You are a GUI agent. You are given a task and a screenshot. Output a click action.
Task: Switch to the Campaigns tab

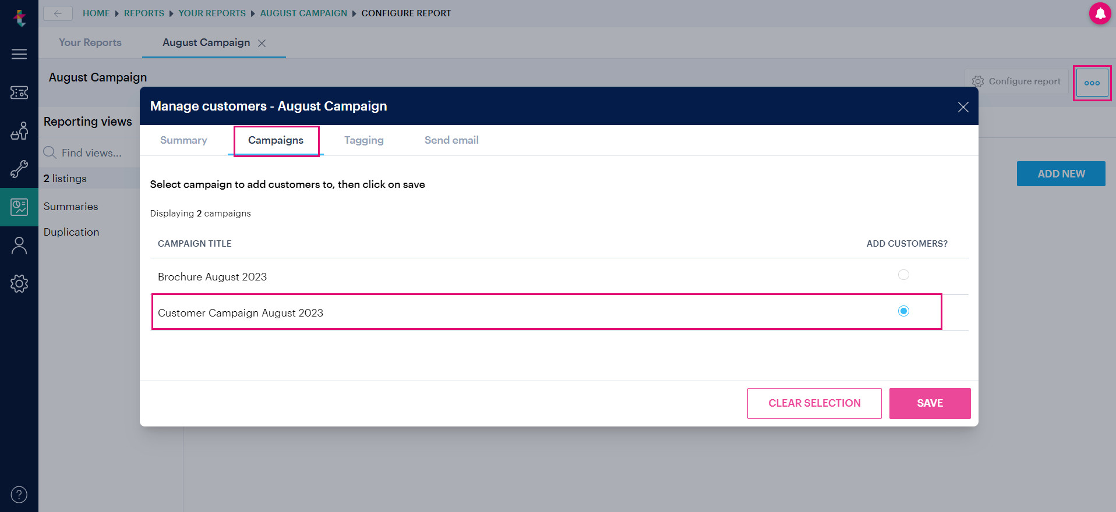[x=276, y=140]
